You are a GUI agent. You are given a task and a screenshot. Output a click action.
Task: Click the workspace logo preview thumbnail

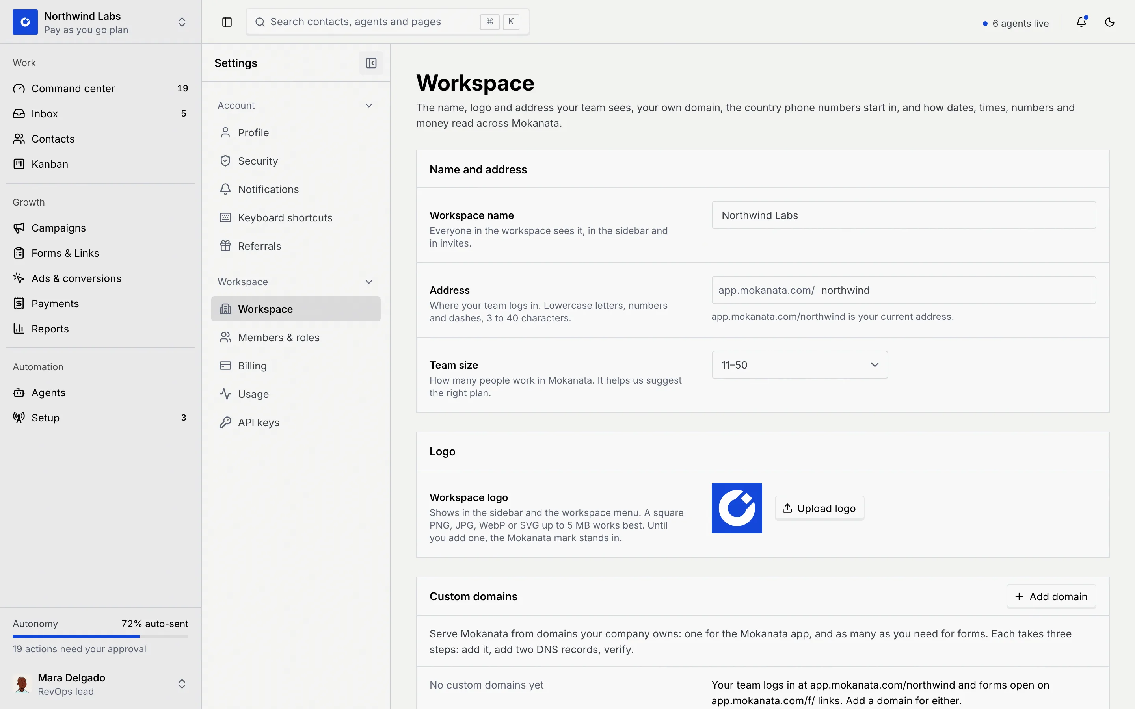point(736,508)
